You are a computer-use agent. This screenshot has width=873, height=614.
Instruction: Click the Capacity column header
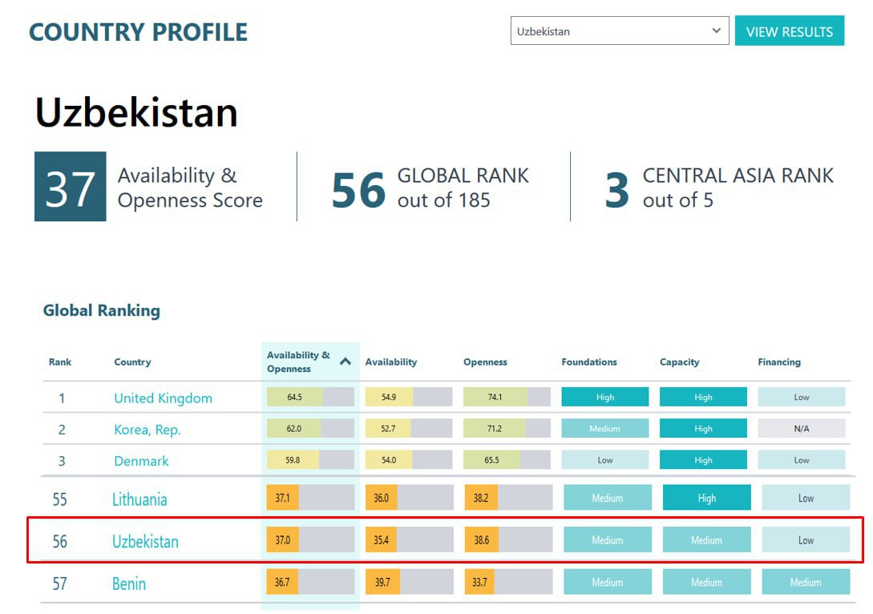pos(679,362)
